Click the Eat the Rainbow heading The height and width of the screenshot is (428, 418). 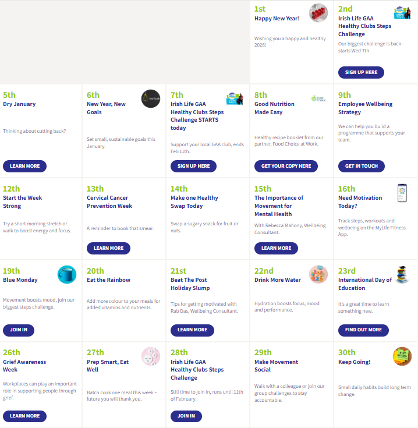point(108,280)
